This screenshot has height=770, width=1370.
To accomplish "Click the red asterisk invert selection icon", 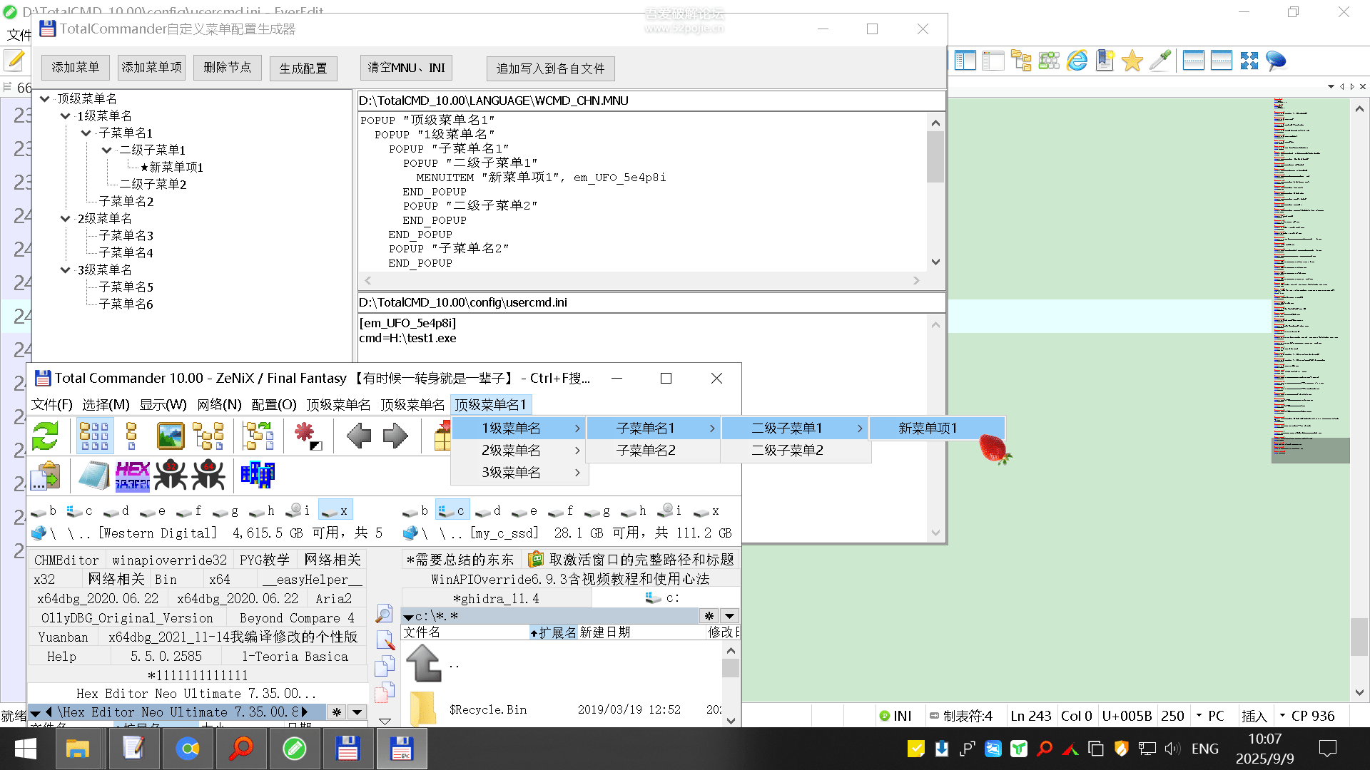I will coord(307,434).
